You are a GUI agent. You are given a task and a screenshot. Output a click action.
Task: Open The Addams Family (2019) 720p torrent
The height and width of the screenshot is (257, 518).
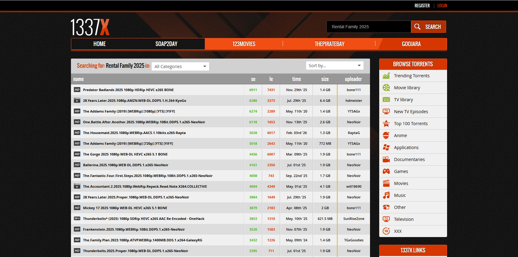point(128,144)
